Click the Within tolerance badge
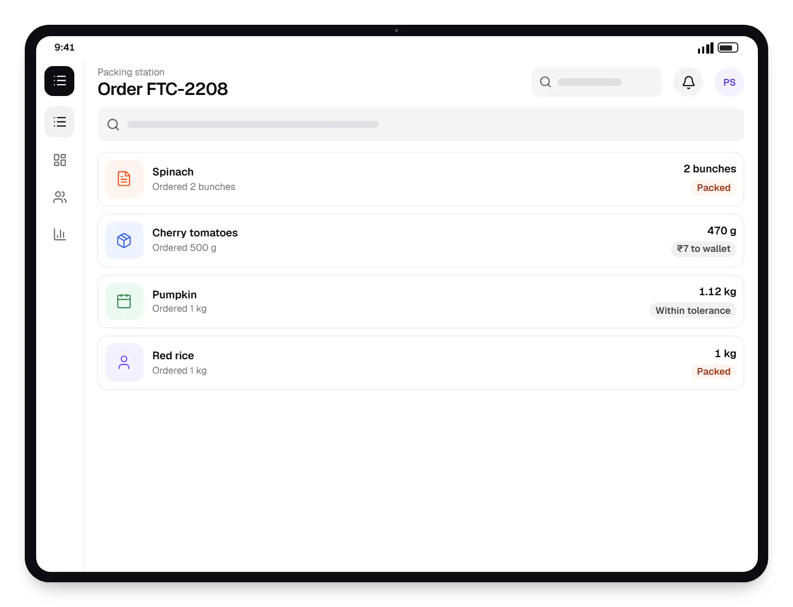This screenshot has height=607, width=793. 693,311
